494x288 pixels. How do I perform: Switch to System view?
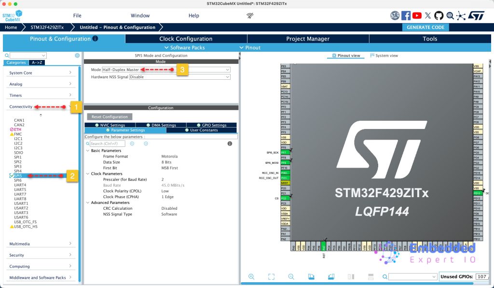click(384, 56)
